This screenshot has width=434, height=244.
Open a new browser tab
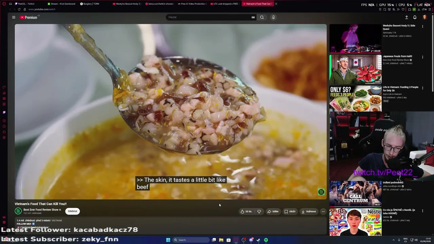[x=276, y=4]
